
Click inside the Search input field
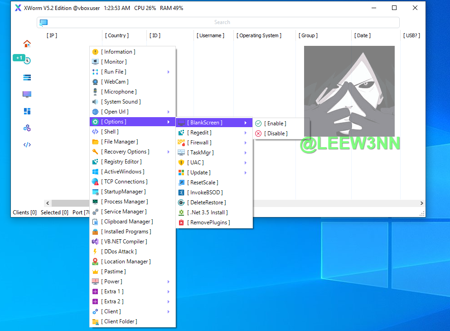pyautogui.click(x=222, y=22)
